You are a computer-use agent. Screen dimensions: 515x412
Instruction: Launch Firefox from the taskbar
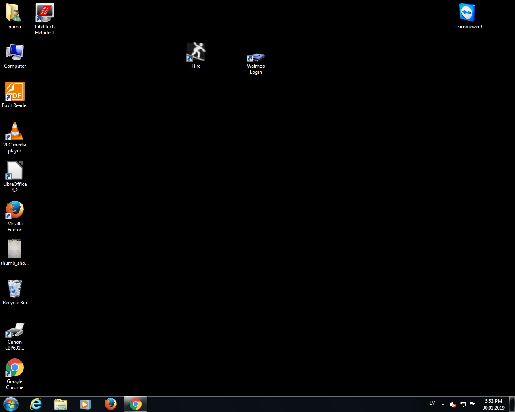pos(110,404)
